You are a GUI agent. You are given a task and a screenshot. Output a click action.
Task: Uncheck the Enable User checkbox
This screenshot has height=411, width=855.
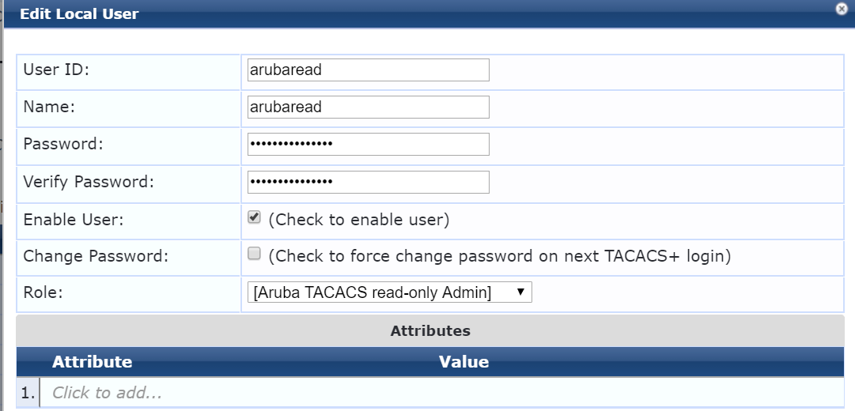[x=254, y=217]
